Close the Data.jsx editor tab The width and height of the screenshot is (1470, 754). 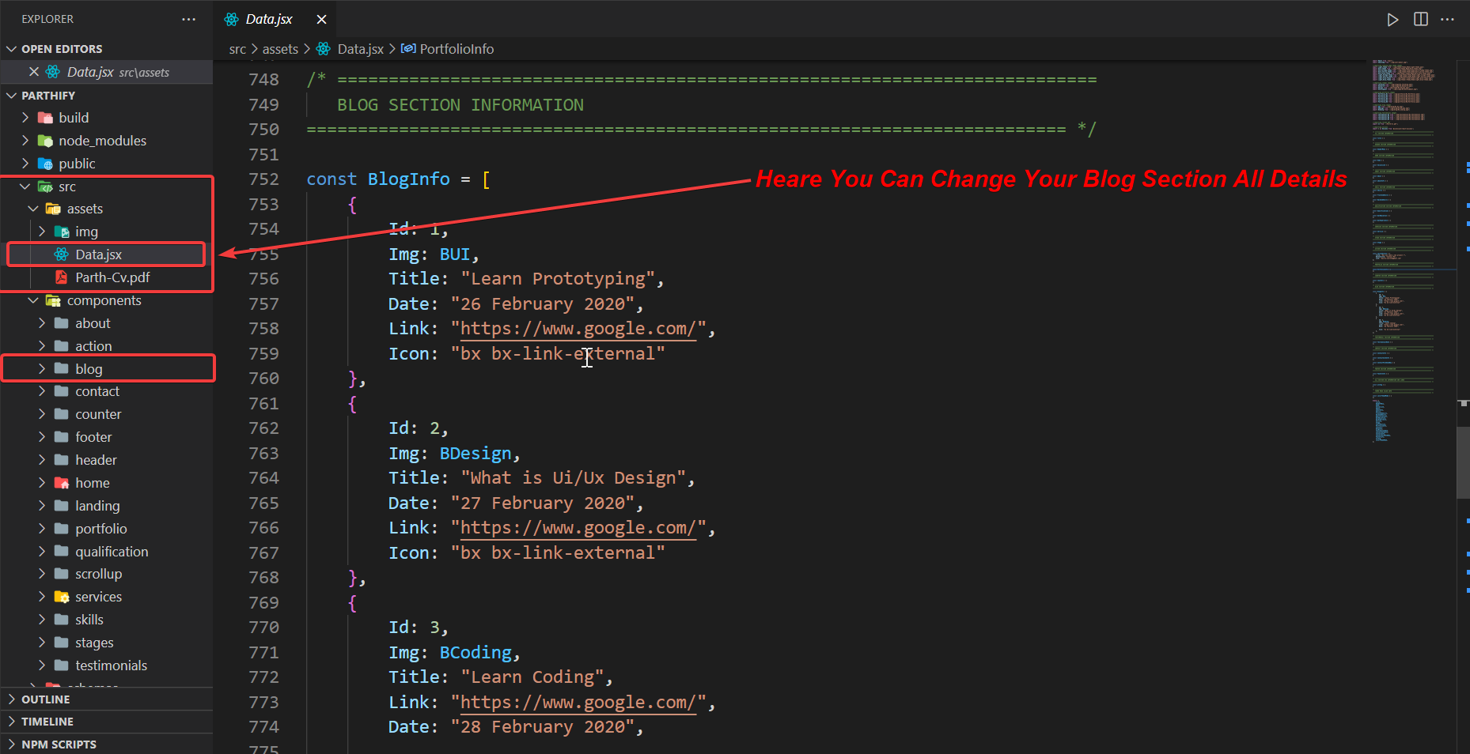click(x=321, y=18)
